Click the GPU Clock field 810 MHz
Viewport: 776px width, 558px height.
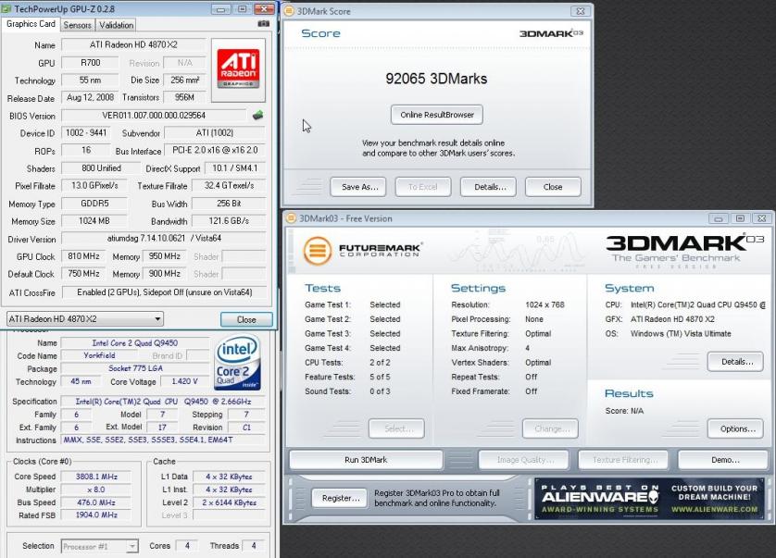point(83,256)
